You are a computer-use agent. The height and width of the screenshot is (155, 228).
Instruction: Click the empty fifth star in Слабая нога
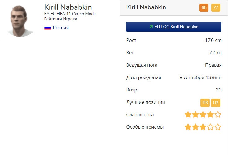218,115
